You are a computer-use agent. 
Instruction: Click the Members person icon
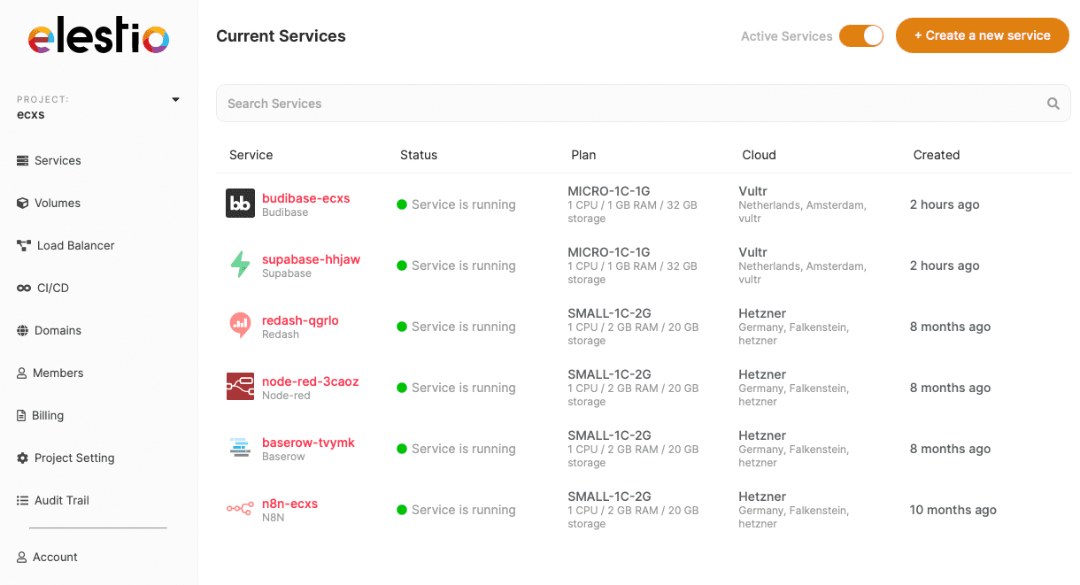pos(22,373)
